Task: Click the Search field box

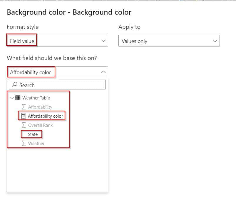Action: (57, 85)
